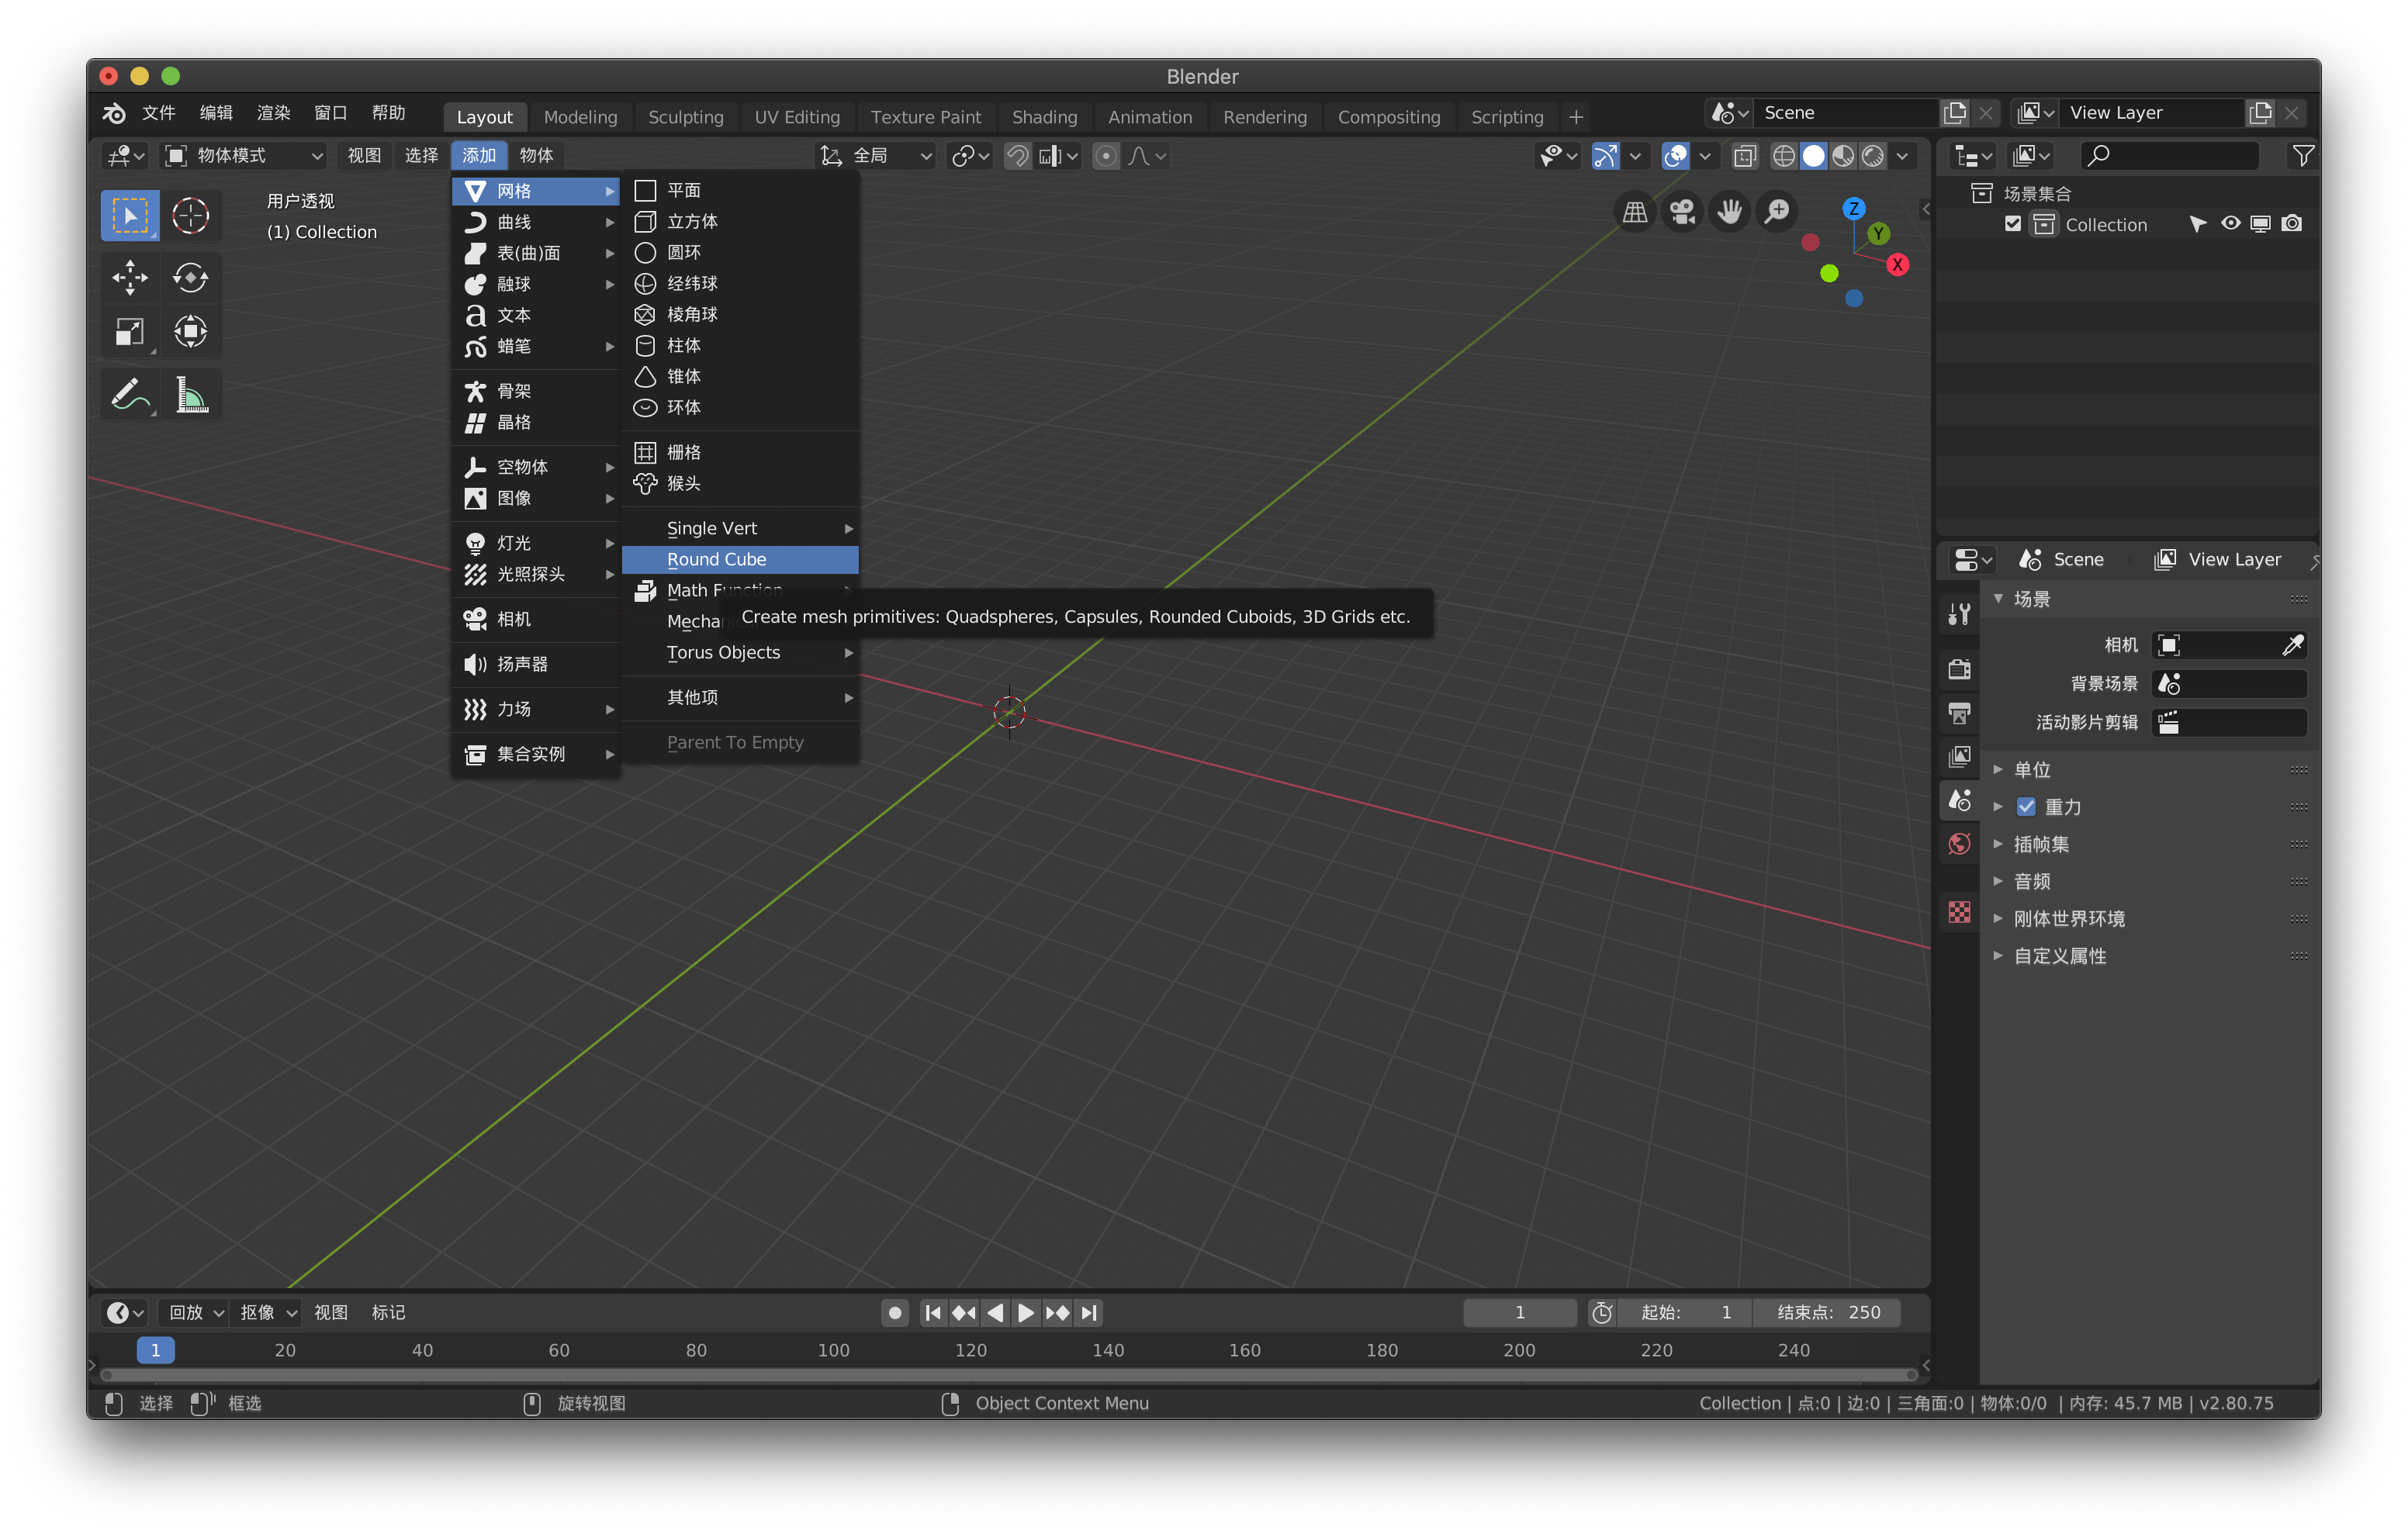
Task: Expand the 插帧集 panel
Action: [2040, 844]
